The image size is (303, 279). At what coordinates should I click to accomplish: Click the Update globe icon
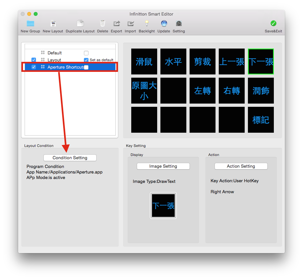[x=164, y=24]
